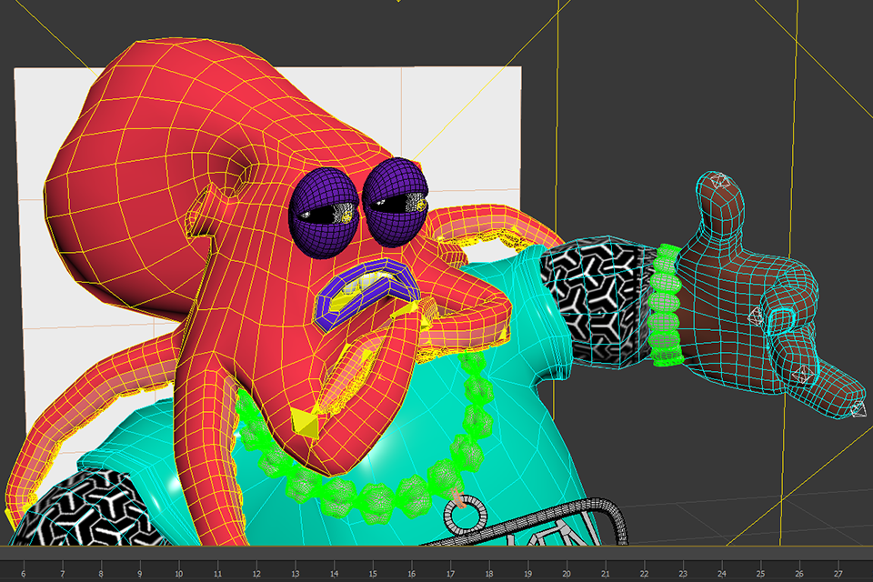Jump to frame 20 on the timeline
This screenshot has height=582, width=873.
(x=567, y=573)
